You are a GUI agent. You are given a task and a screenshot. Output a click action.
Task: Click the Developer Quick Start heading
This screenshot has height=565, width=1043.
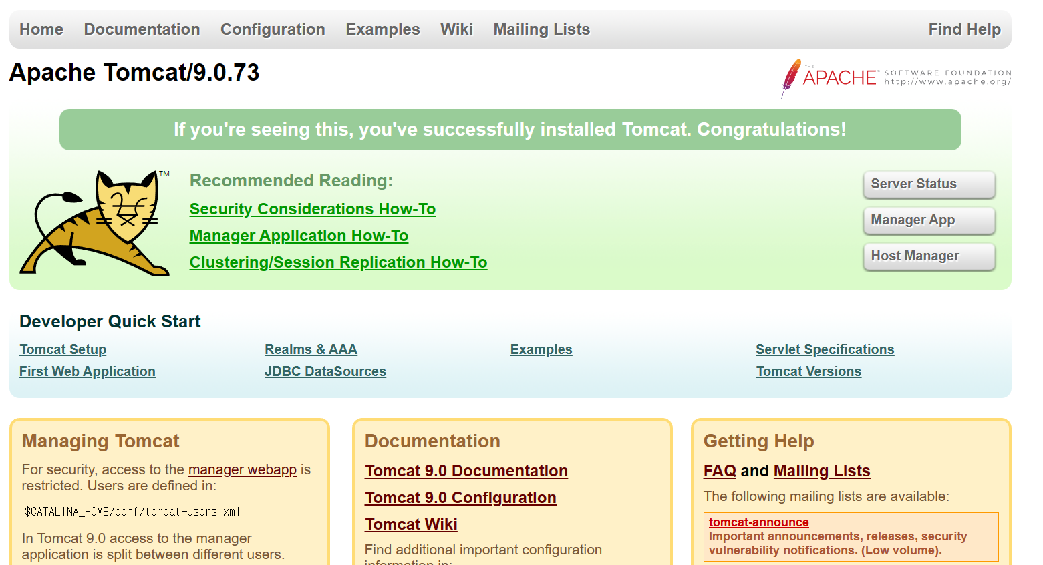110,321
